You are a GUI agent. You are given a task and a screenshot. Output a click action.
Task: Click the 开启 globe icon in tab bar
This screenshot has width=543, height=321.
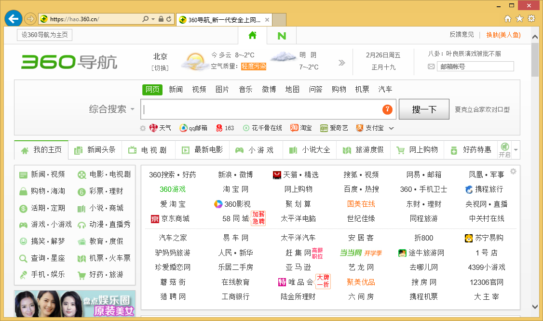[x=504, y=150]
